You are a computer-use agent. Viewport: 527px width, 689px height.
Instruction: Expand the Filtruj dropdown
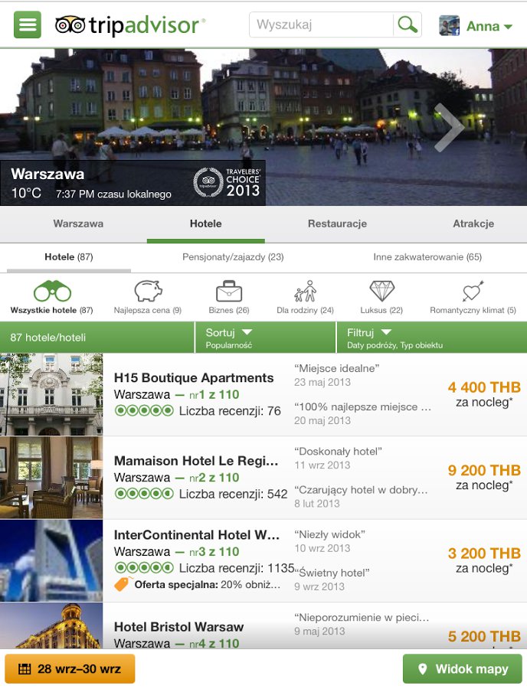click(431, 338)
